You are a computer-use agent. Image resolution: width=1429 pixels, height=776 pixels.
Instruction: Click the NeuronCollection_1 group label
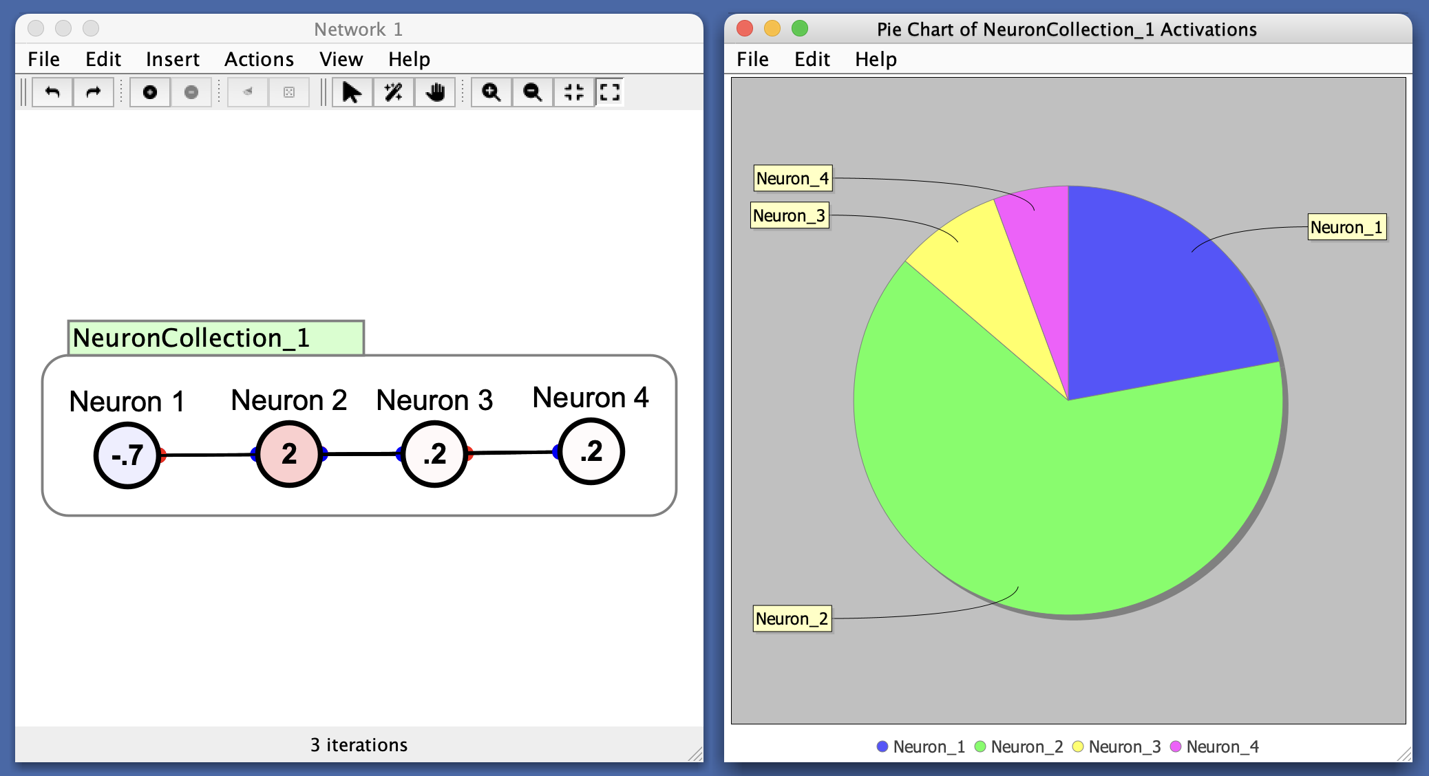[x=215, y=338]
